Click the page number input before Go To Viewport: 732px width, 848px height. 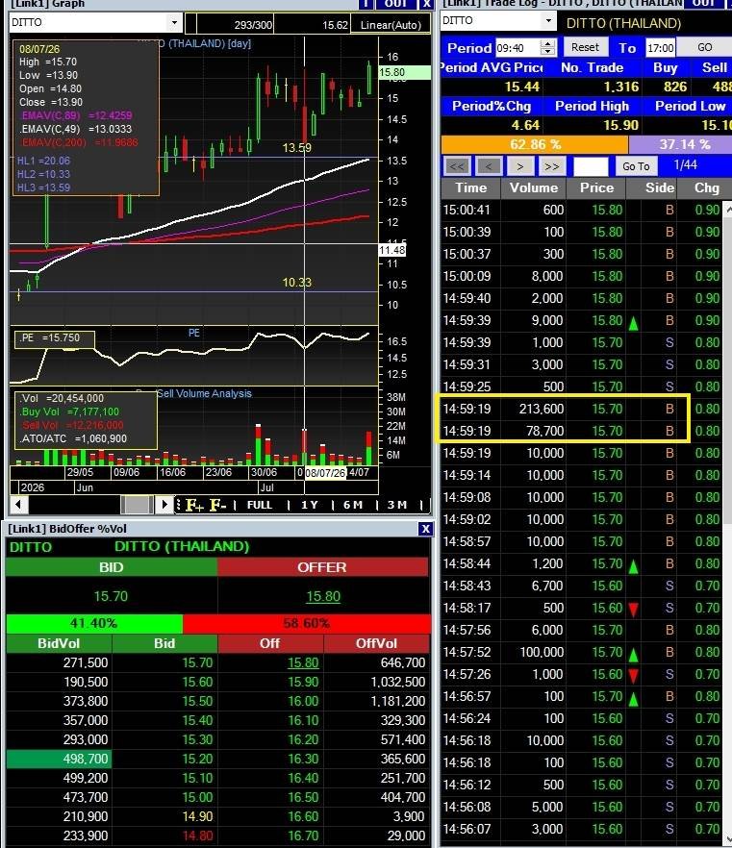tap(591, 166)
